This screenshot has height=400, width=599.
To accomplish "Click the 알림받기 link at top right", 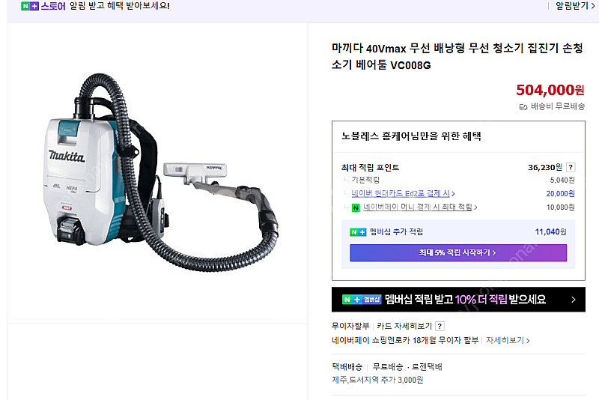I will (575, 6).
